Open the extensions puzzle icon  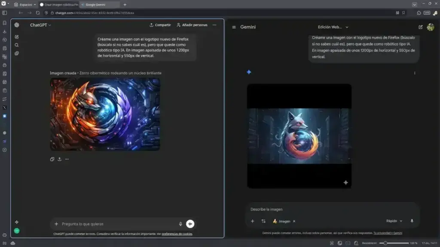pos(419,13)
